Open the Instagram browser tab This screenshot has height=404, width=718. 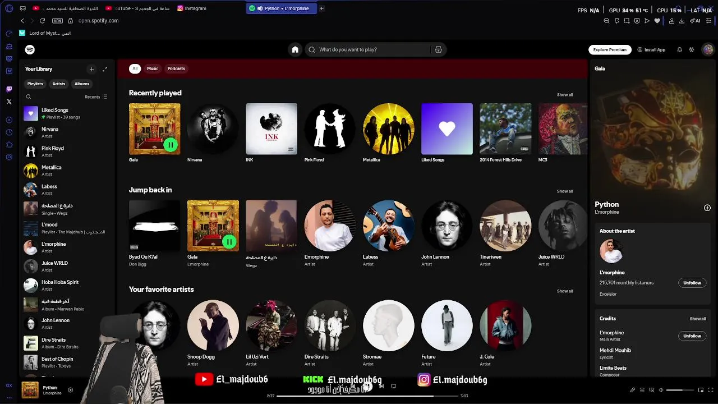[x=192, y=8]
